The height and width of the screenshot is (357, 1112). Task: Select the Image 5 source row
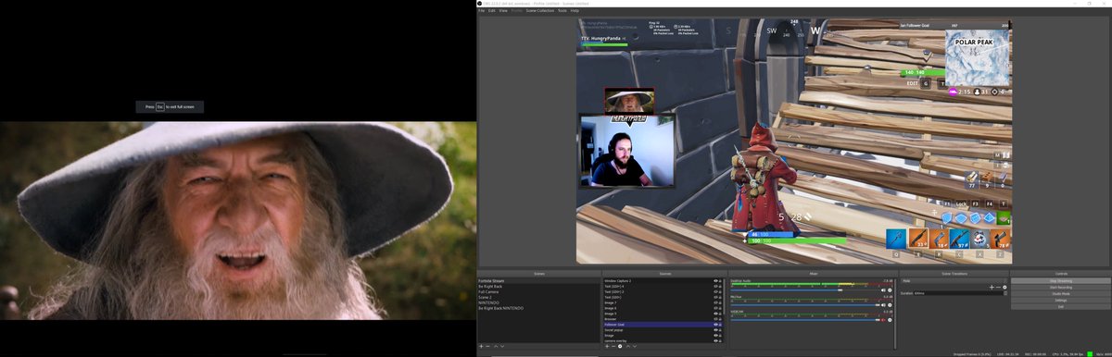pos(663,314)
